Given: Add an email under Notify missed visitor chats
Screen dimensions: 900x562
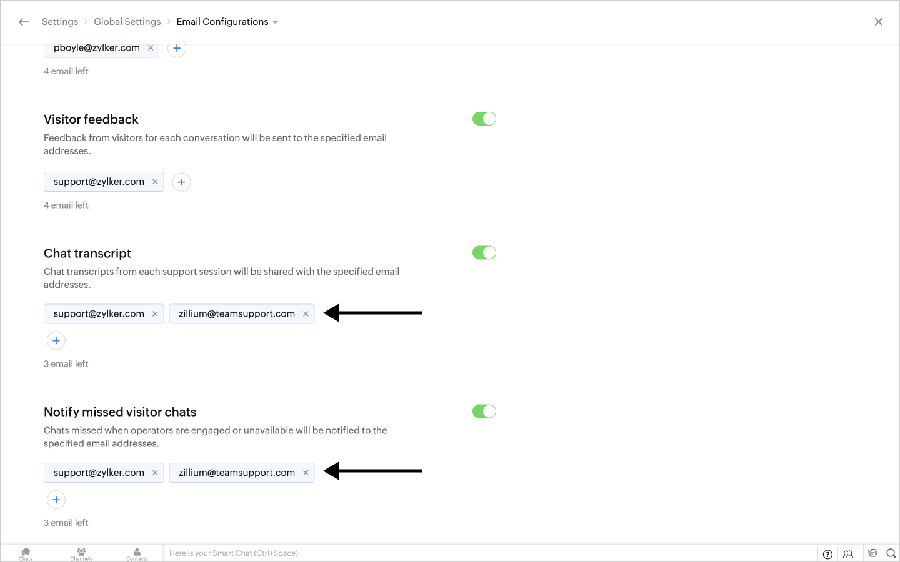Looking at the screenshot, I should (x=56, y=500).
